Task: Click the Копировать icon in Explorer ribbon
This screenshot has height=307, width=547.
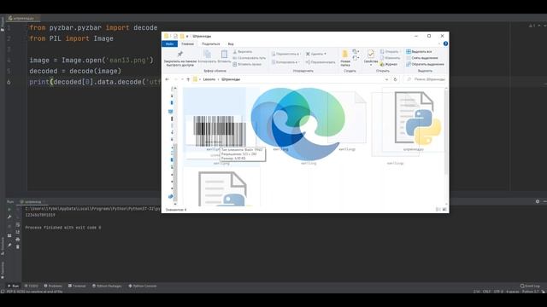Action: click(207, 56)
